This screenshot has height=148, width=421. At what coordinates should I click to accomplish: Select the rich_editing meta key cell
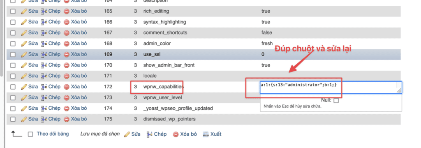click(156, 11)
